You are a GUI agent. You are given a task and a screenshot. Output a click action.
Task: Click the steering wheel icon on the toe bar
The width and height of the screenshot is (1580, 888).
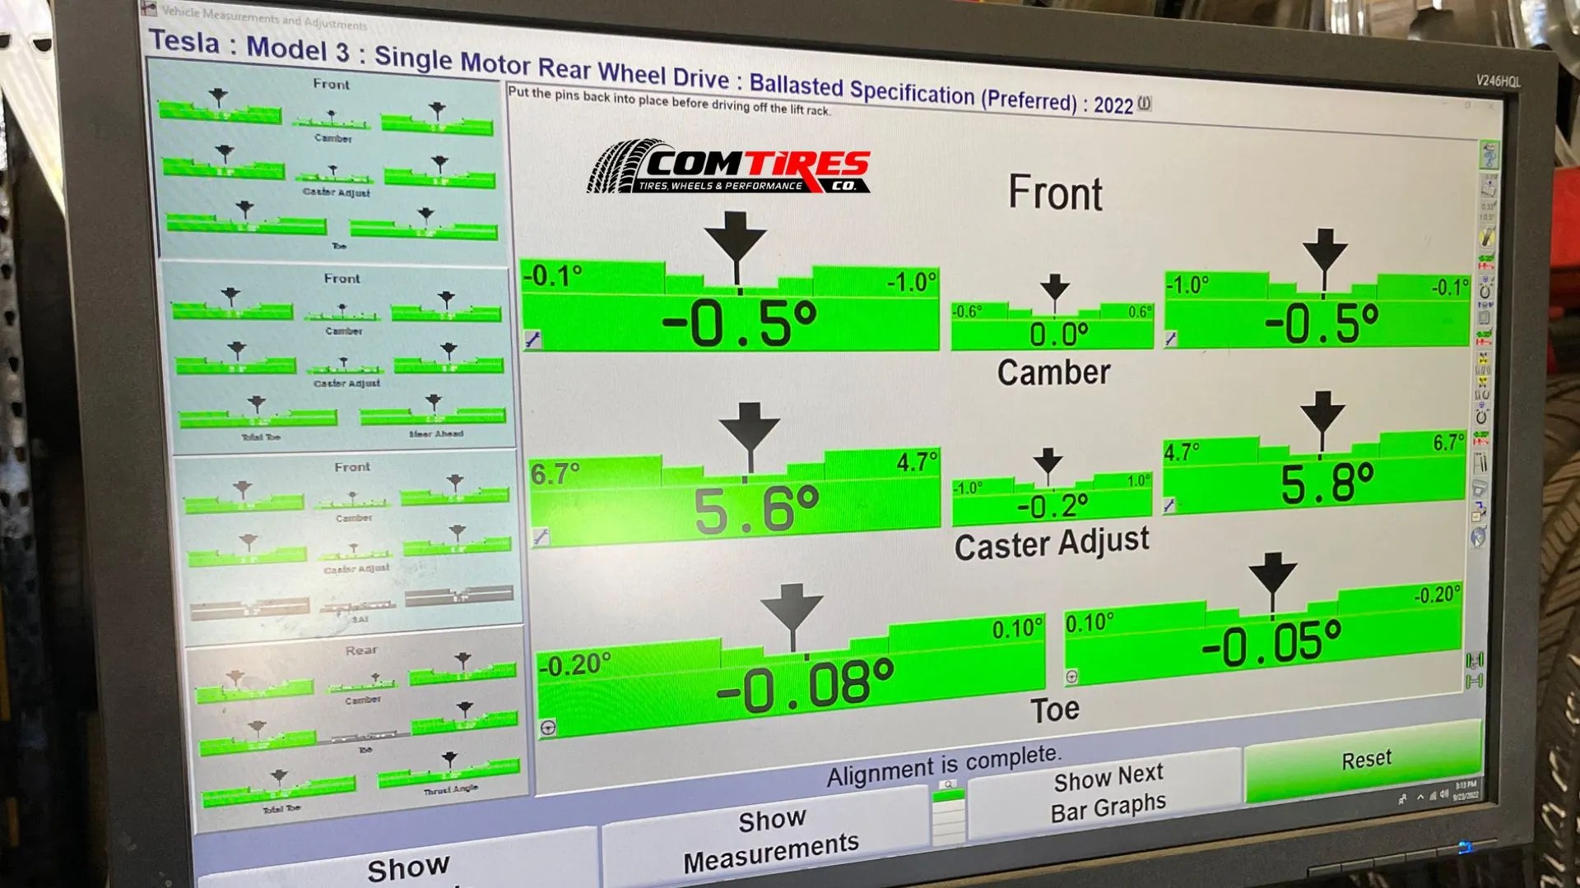click(549, 728)
